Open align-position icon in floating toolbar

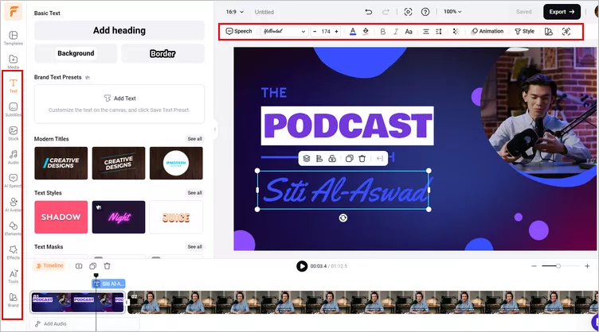pyautogui.click(x=319, y=158)
